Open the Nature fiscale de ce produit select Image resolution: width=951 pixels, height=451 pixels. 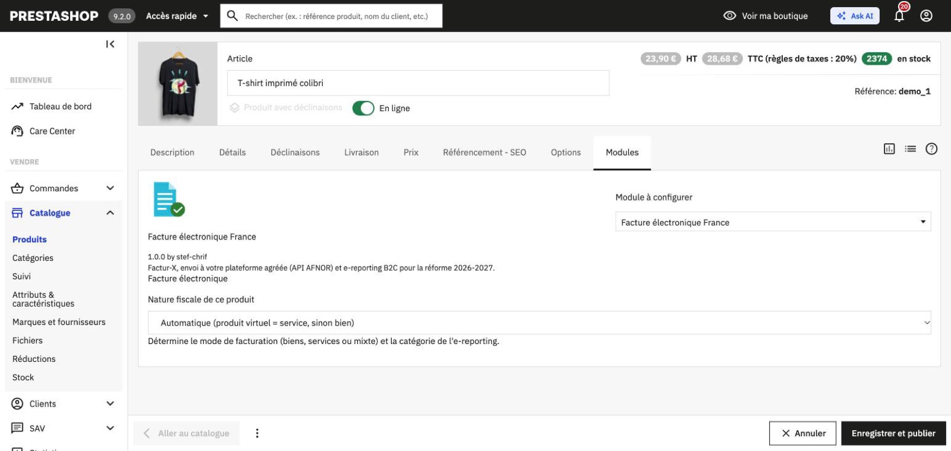click(539, 323)
